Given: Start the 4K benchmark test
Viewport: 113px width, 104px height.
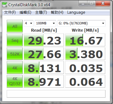Looking at the screenshot, I should (15, 68).
